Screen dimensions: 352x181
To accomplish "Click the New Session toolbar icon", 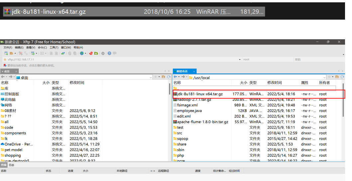I will point(6,53).
